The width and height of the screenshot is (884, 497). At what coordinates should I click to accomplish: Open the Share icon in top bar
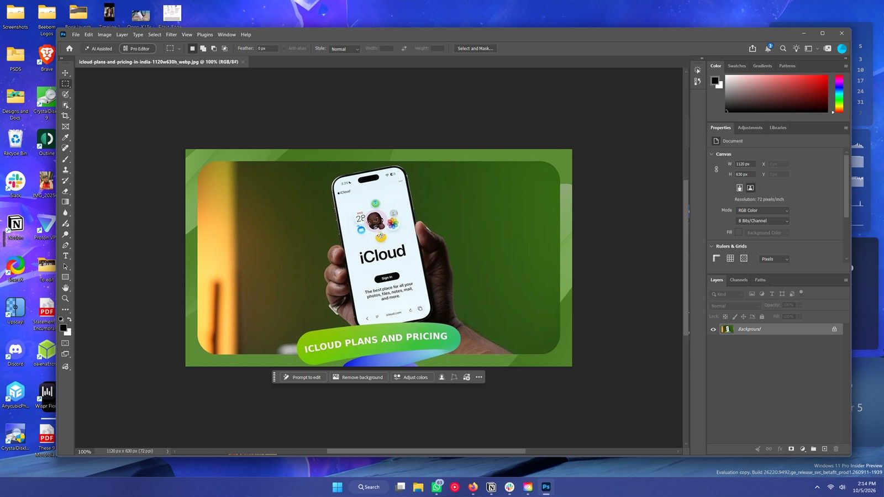pos(753,49)
